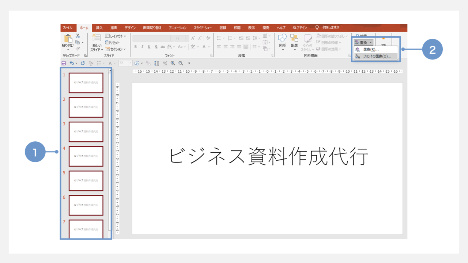This screenshot has height=263, width=468.
Task: Click the Reset (リセット) button
Action: click(113, 43)
